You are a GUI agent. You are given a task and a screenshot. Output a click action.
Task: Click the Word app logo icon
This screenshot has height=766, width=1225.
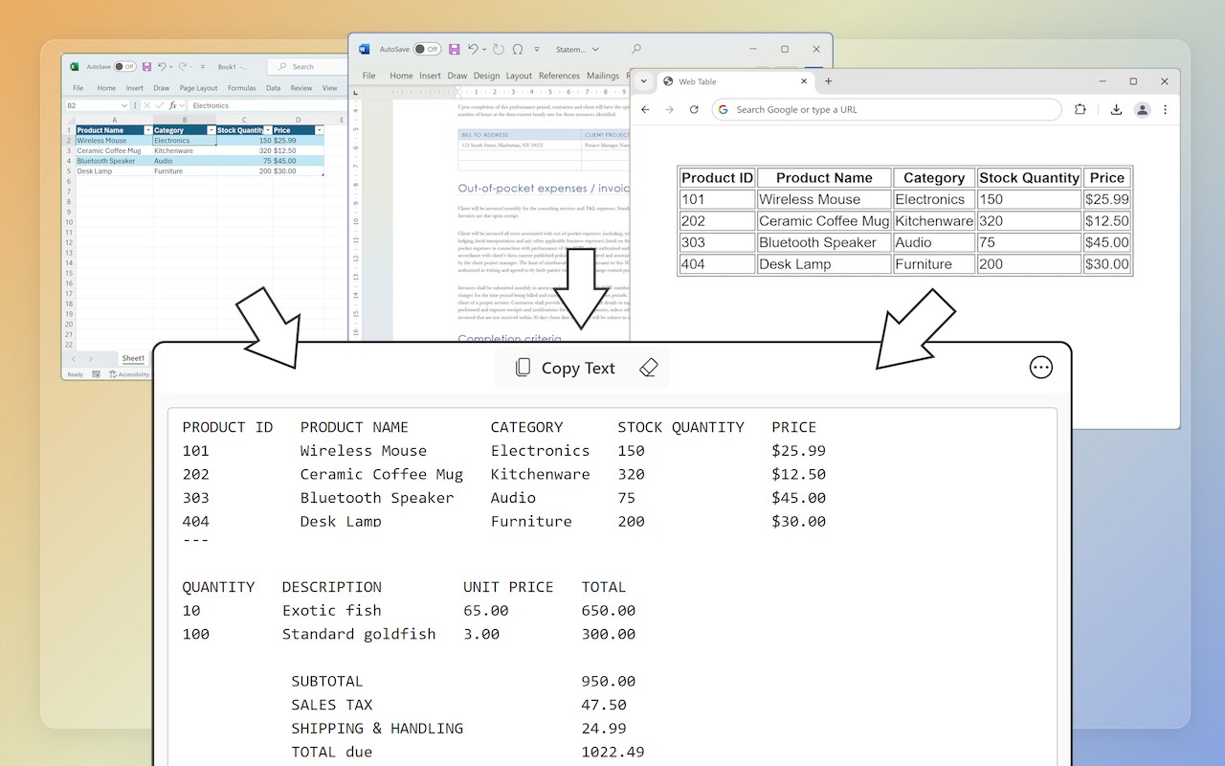(364, 49)
